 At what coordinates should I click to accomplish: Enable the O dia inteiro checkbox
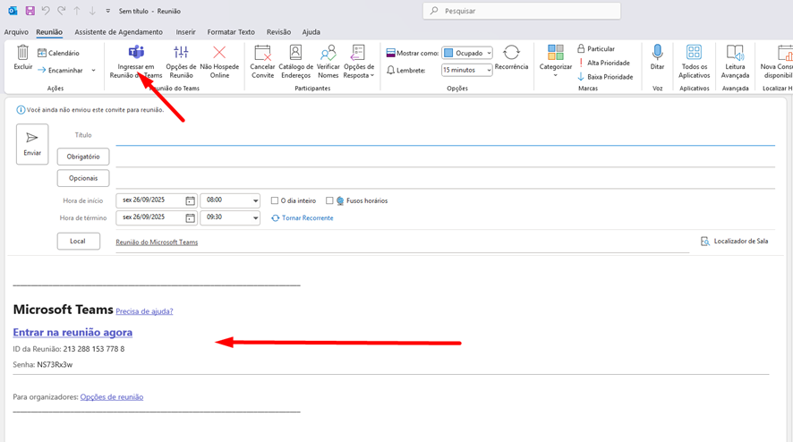click(x=275, y=201)
